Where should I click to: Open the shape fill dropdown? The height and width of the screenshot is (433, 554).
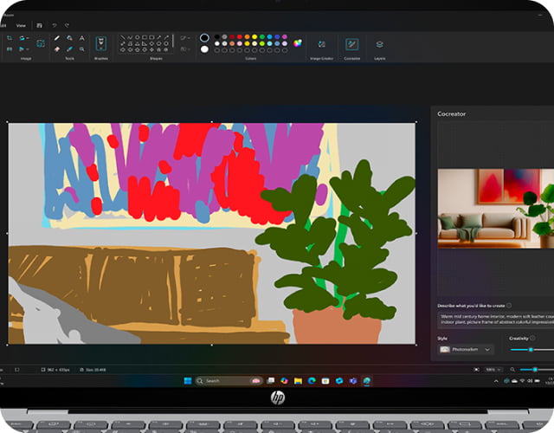(x=184, y=49)
